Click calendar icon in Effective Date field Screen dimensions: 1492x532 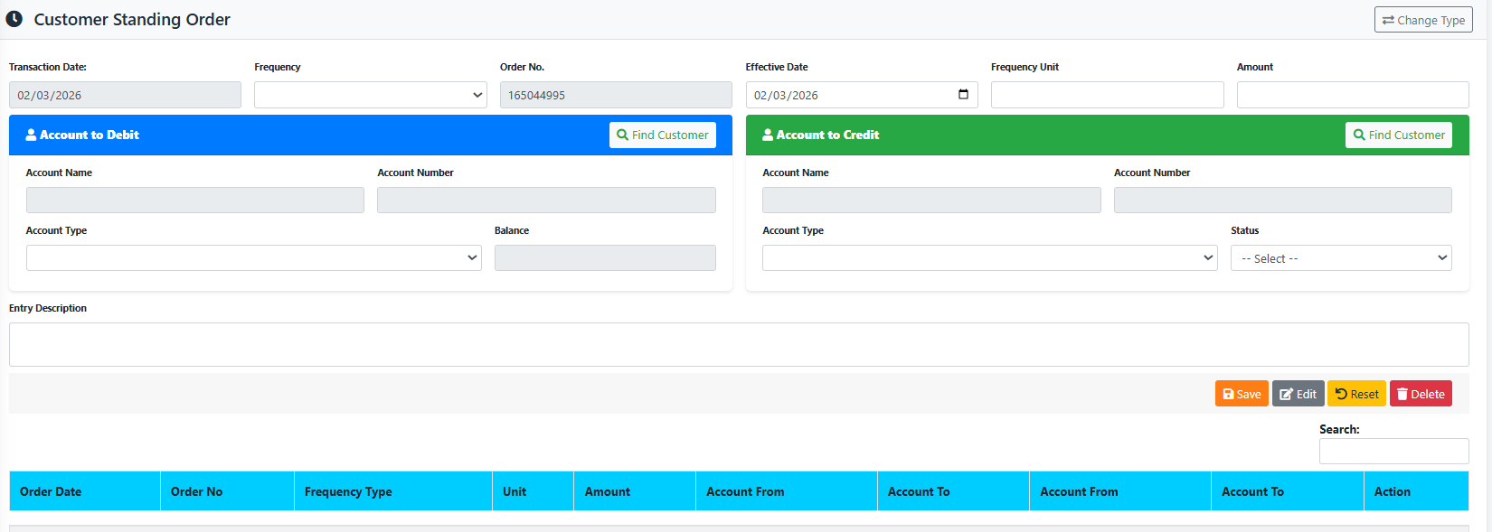pyautogui.click(x=963, y=95)
